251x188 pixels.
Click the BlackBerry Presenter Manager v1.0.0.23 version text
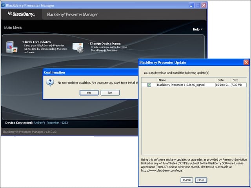tap(30, 132)
